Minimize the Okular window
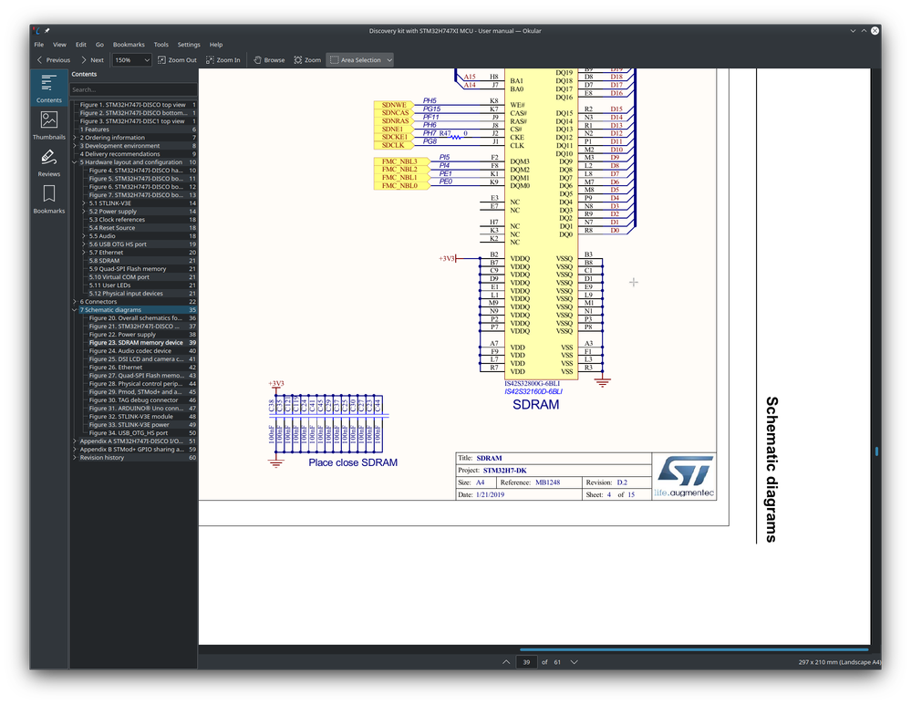 tap(853, 31)
